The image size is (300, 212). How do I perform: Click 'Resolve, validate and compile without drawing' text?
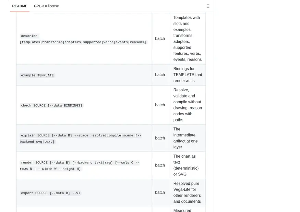[188, 105]
